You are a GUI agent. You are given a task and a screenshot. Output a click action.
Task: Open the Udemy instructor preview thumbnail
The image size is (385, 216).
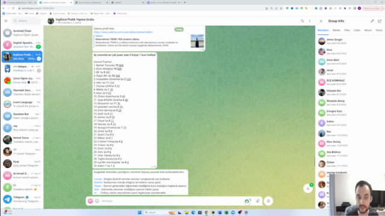pyautogui.click(x=197, y=41)
